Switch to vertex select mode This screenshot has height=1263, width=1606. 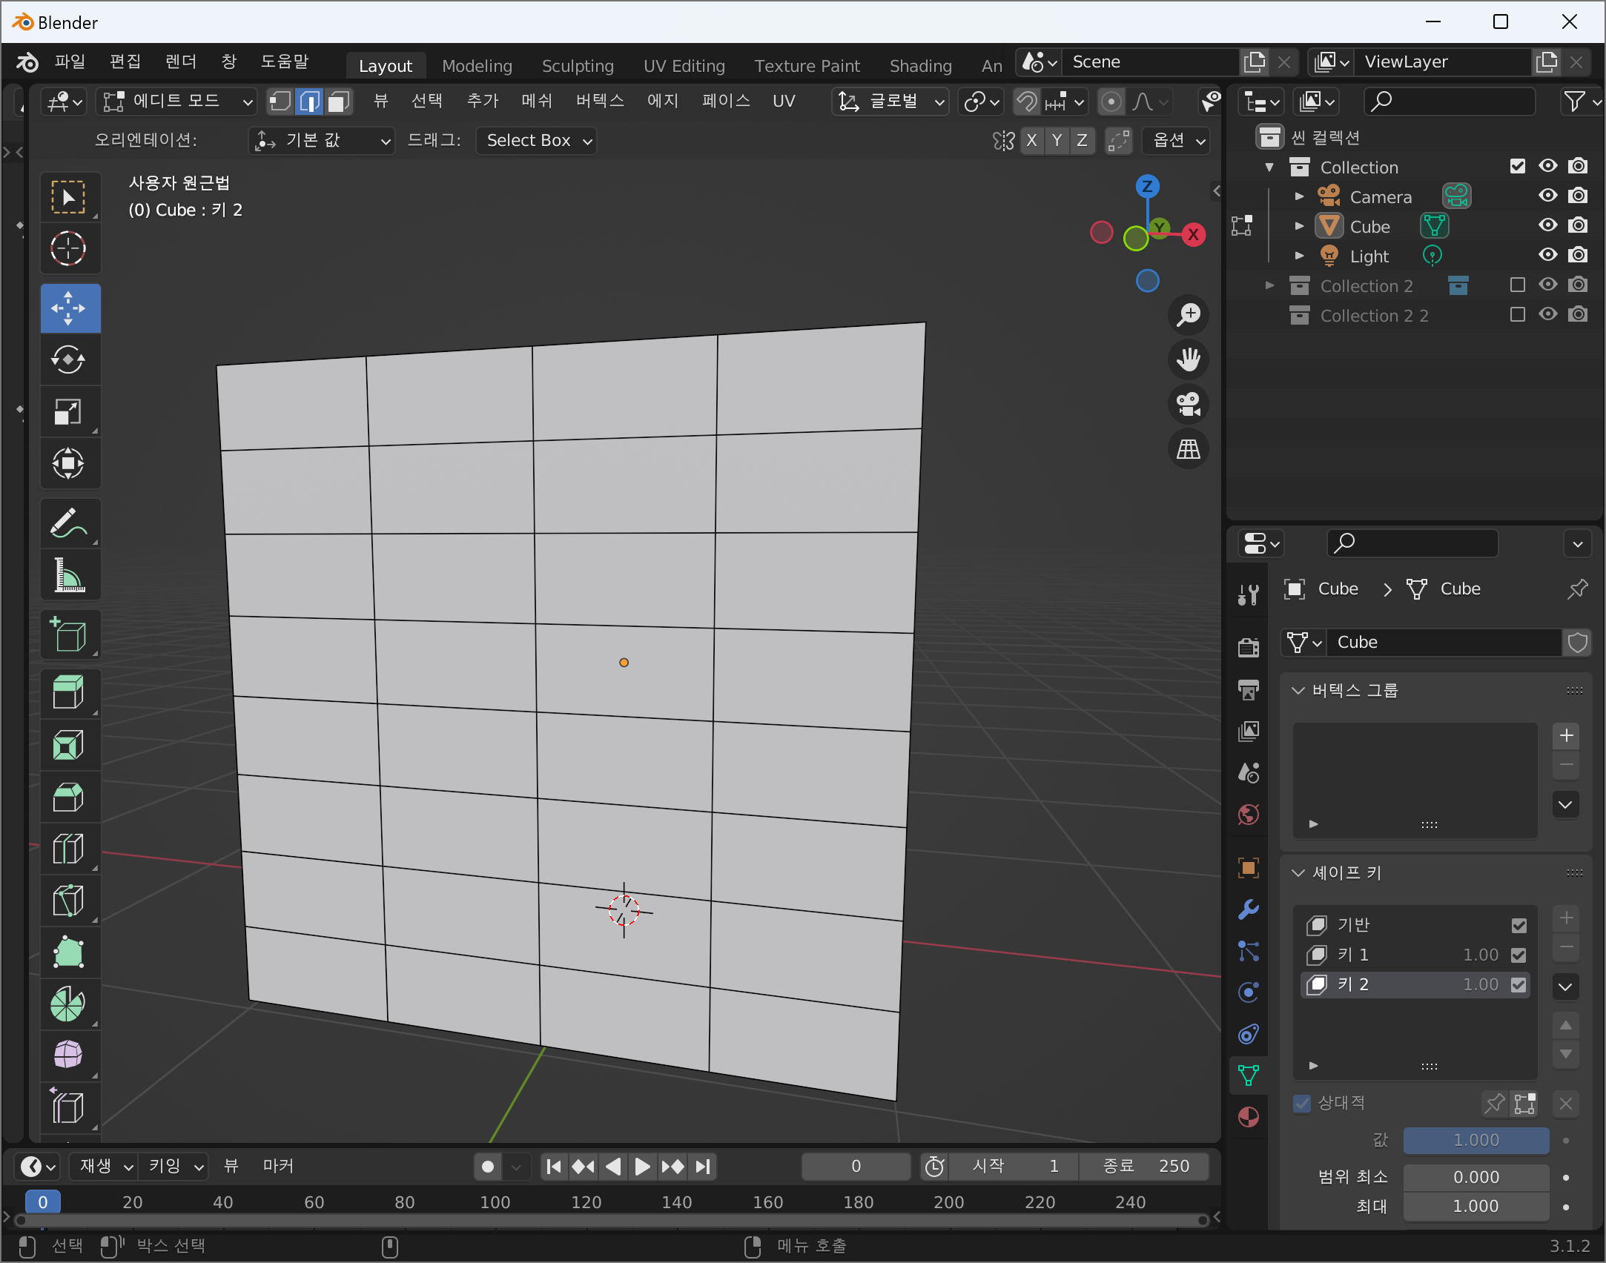pyautogui.click(x=280, y=102)
